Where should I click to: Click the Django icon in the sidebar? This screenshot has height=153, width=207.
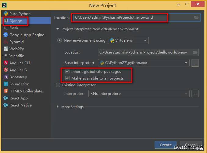point(6,21)
